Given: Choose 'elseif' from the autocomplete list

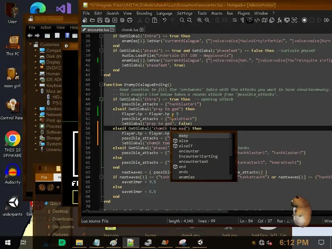Looking at the screenshot, I should click(201, 146).
